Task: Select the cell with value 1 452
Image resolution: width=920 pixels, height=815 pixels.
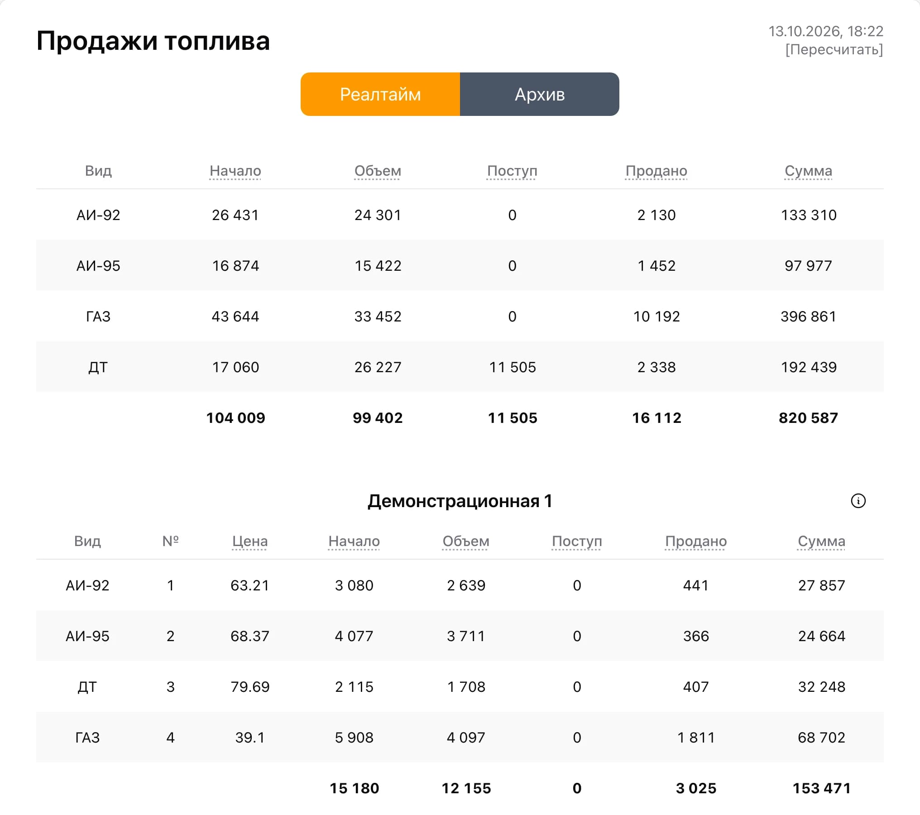Action: point(656,266)
